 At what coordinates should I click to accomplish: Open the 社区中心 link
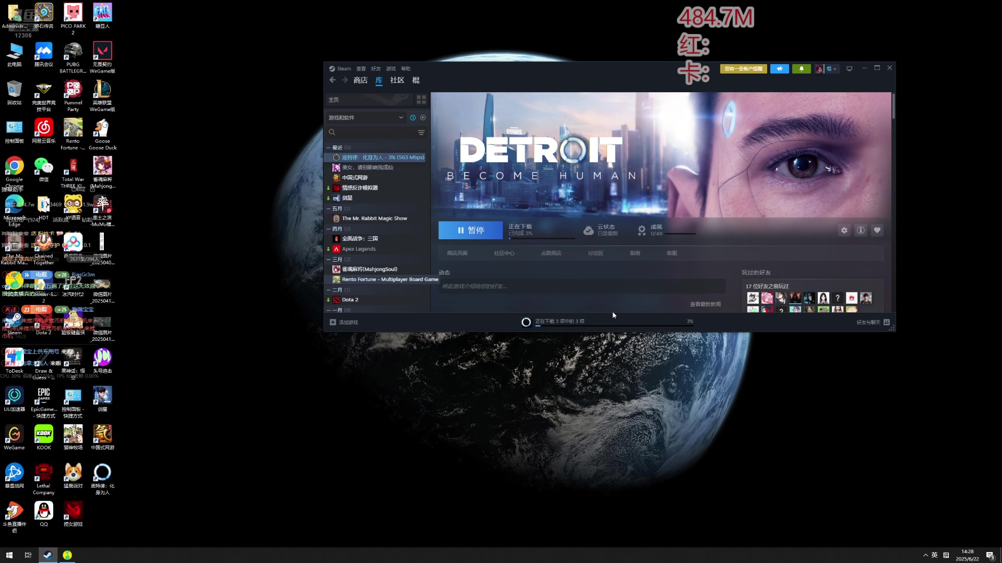504,253
